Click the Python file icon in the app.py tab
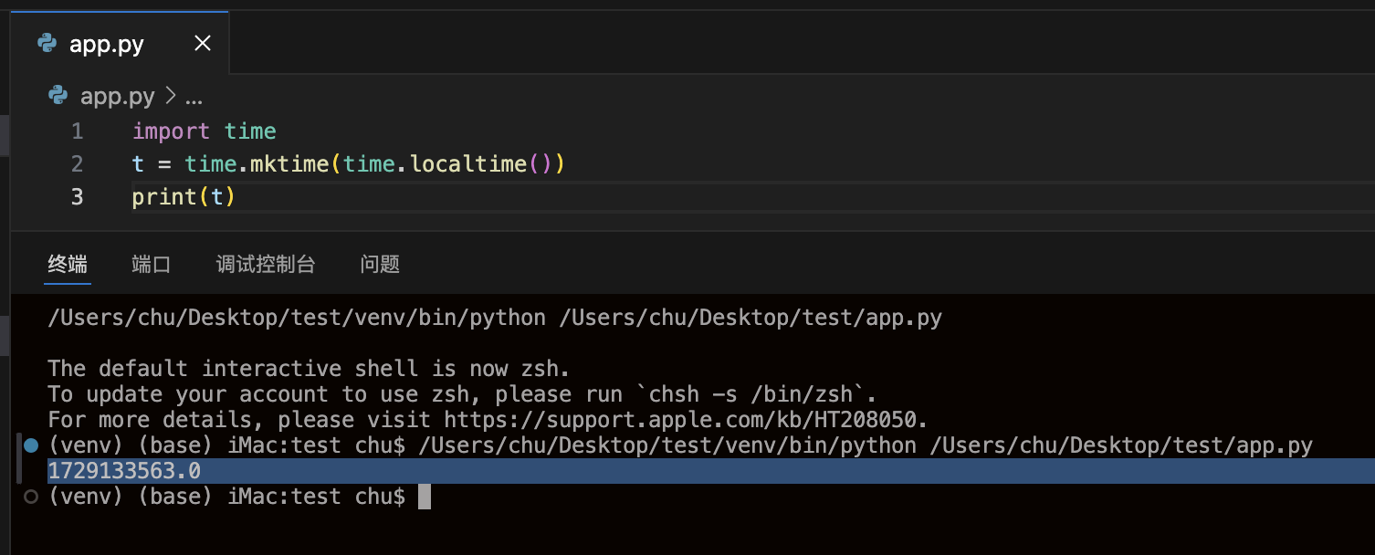Viewport: 1375px width, 555px height. point(46,43)
